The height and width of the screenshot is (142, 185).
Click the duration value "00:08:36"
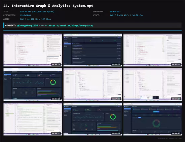[x=114, y=11]
